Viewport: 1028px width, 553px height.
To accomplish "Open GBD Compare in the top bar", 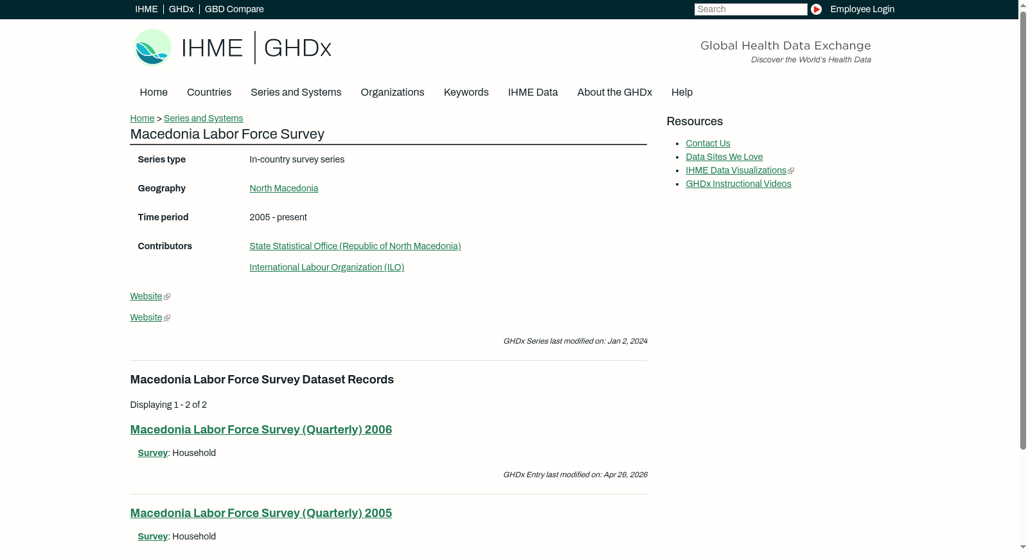I will [234, 9].
